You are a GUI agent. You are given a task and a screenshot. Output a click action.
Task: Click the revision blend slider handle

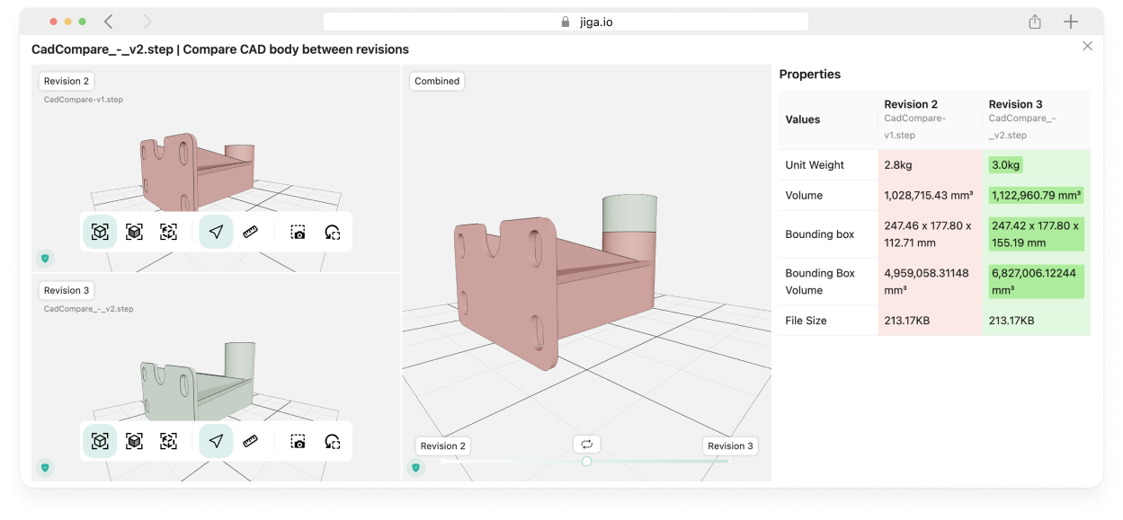click(x=586, y=461)
